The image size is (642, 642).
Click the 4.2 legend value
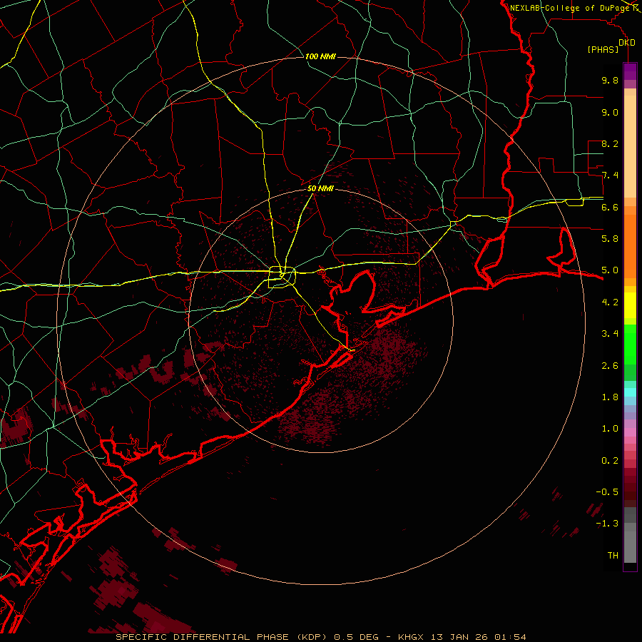click(x=610, y=302)
